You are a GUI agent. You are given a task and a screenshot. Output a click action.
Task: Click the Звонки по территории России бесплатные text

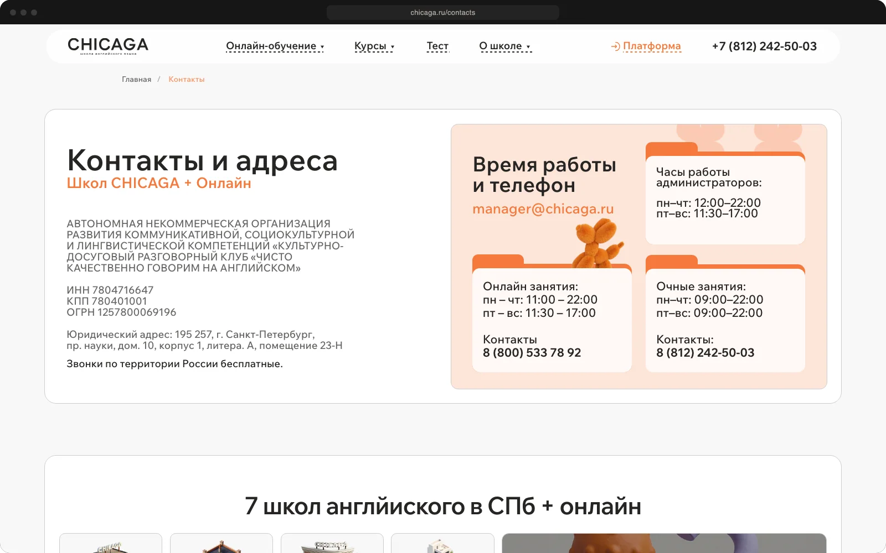(174, 364)
